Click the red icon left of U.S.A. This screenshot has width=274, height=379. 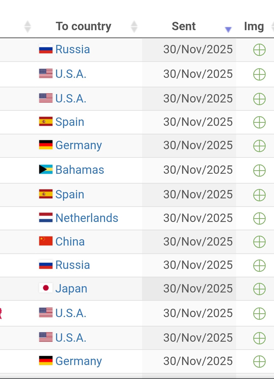tap(1, 313)
